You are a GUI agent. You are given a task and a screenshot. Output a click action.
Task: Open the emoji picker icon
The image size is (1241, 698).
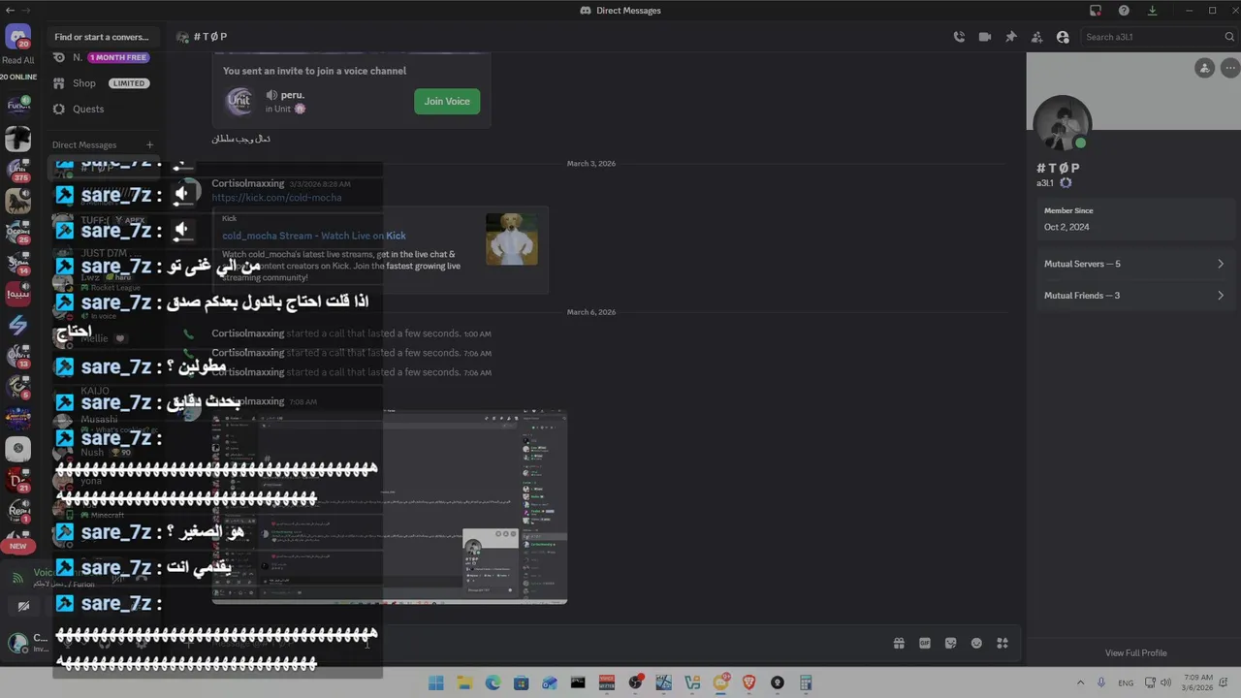click(976, 643)
